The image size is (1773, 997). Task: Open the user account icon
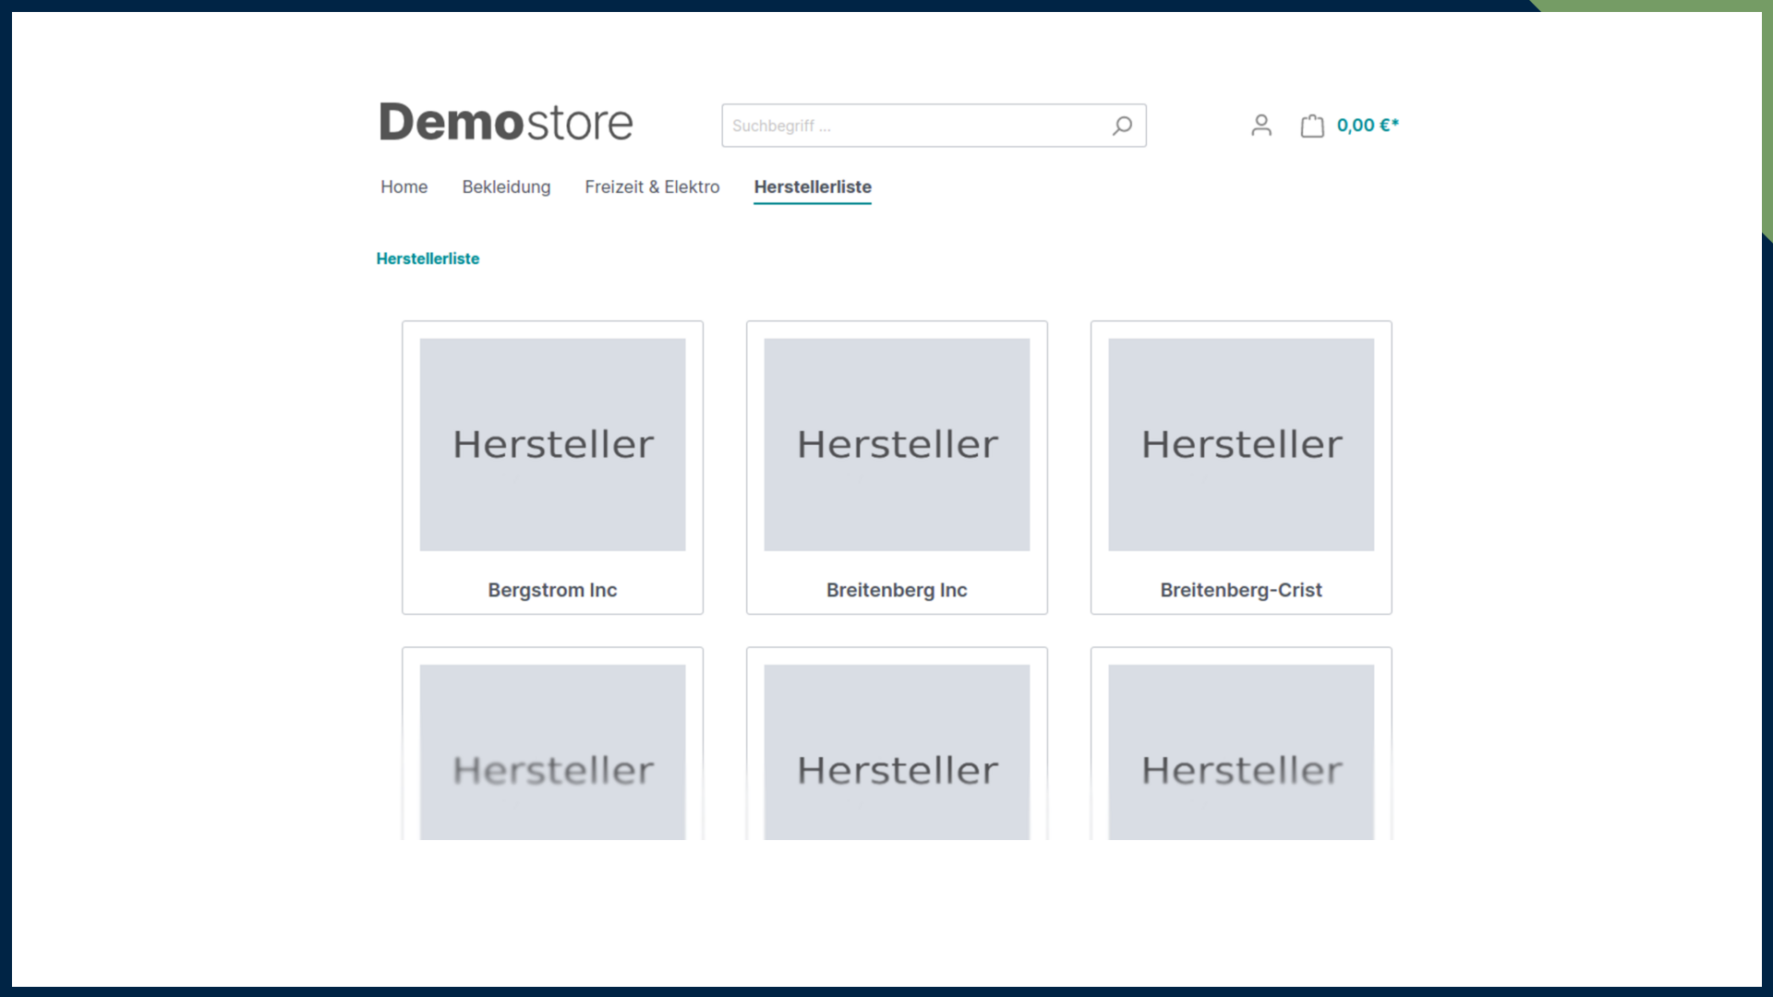click(1261, 126)
